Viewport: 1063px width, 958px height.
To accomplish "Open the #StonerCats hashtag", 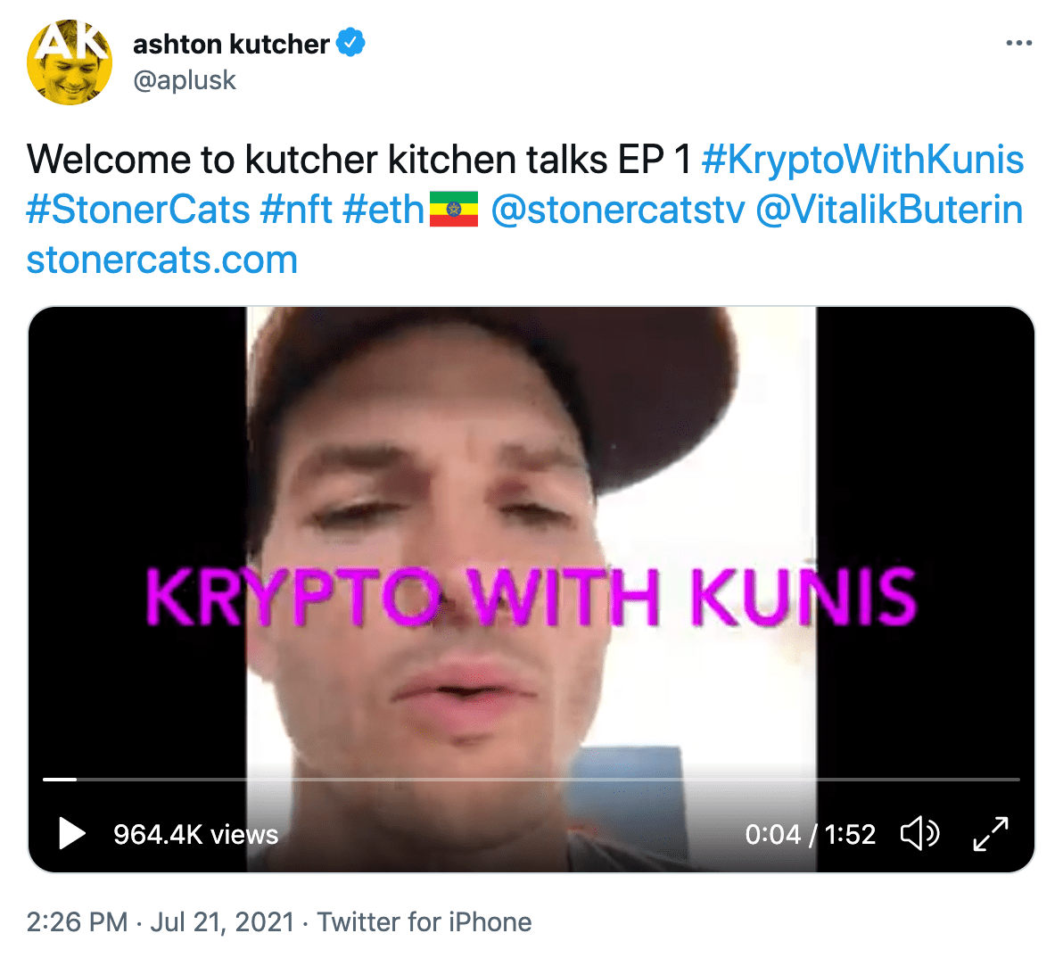I will (138, 210).
